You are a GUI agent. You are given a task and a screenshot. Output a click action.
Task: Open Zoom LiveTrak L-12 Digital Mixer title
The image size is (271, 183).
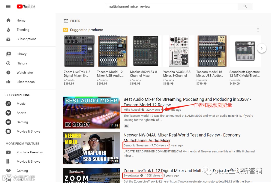(184, 171)
